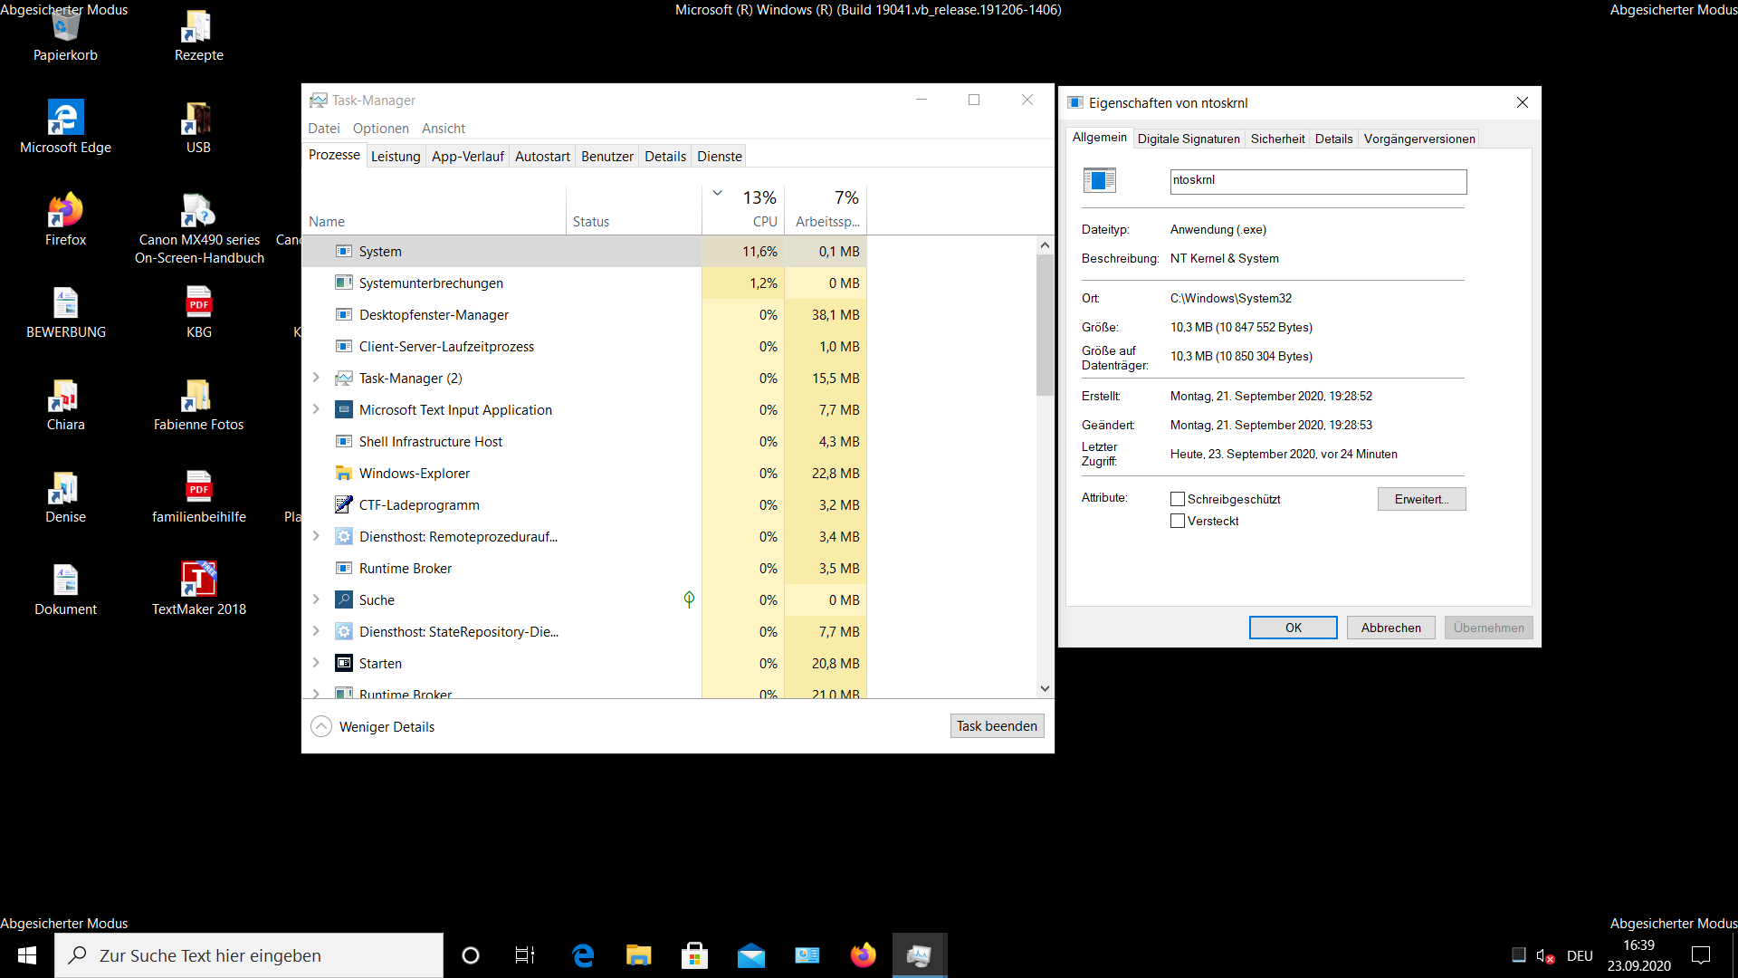Click the Windows-Explorer process icon

coord(344,473)
